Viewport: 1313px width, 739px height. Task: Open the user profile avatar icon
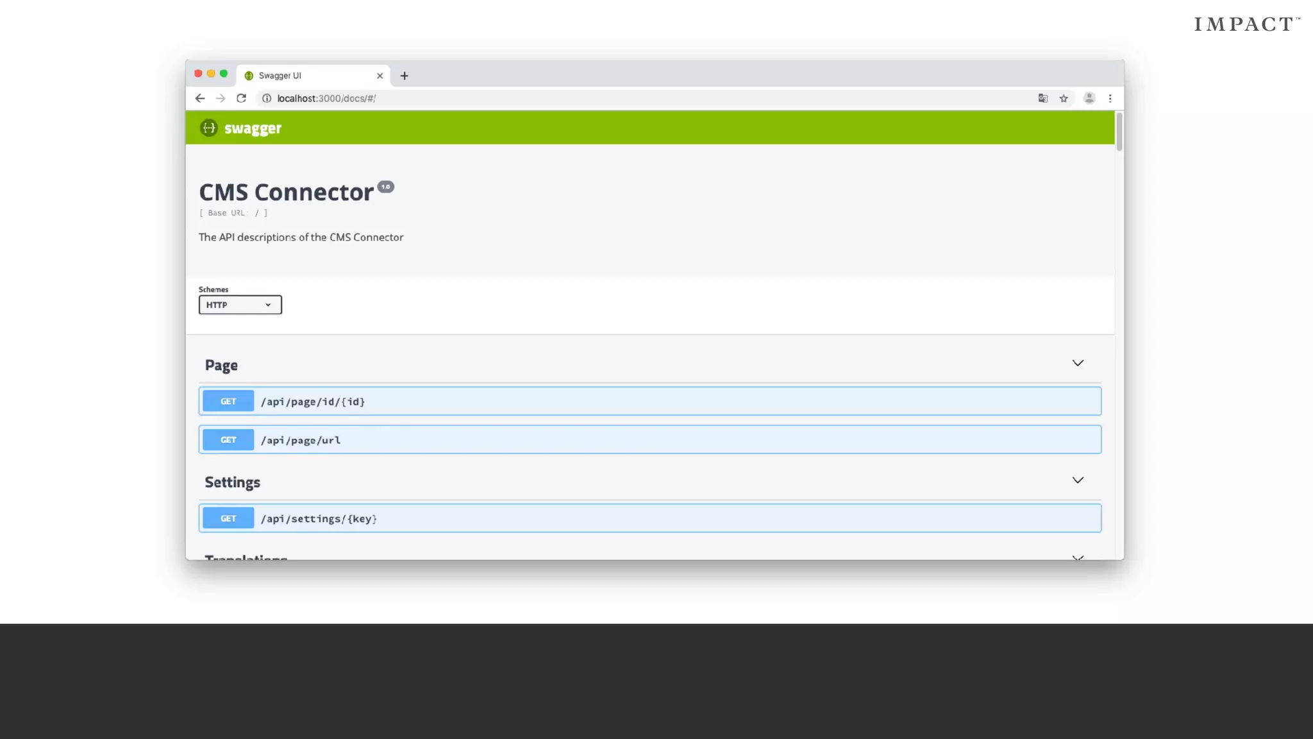[1089, 98]
